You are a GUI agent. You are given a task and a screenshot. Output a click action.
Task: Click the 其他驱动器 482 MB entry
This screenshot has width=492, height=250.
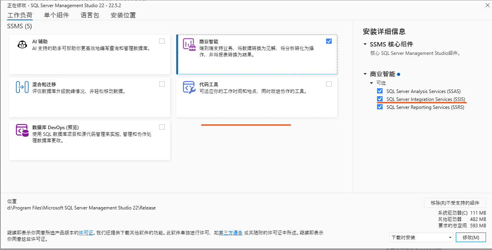[462, 219]
